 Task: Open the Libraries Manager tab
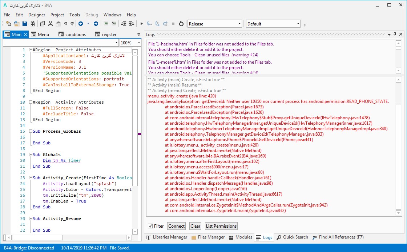[166, 237]
